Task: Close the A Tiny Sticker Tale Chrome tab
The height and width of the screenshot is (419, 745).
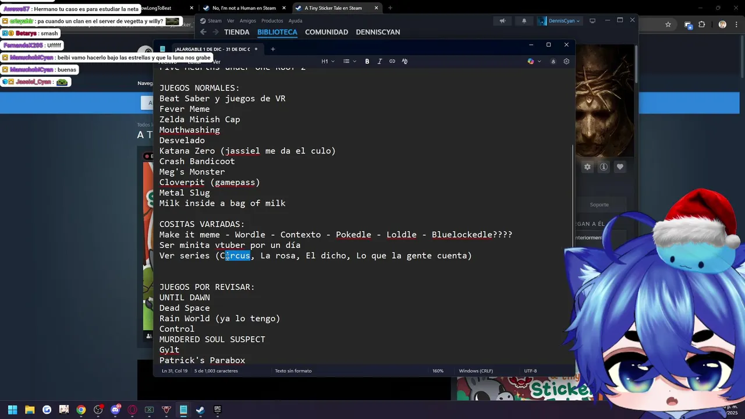Action: [377, 8]
